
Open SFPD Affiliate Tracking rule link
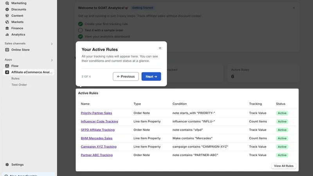(98, 130)
